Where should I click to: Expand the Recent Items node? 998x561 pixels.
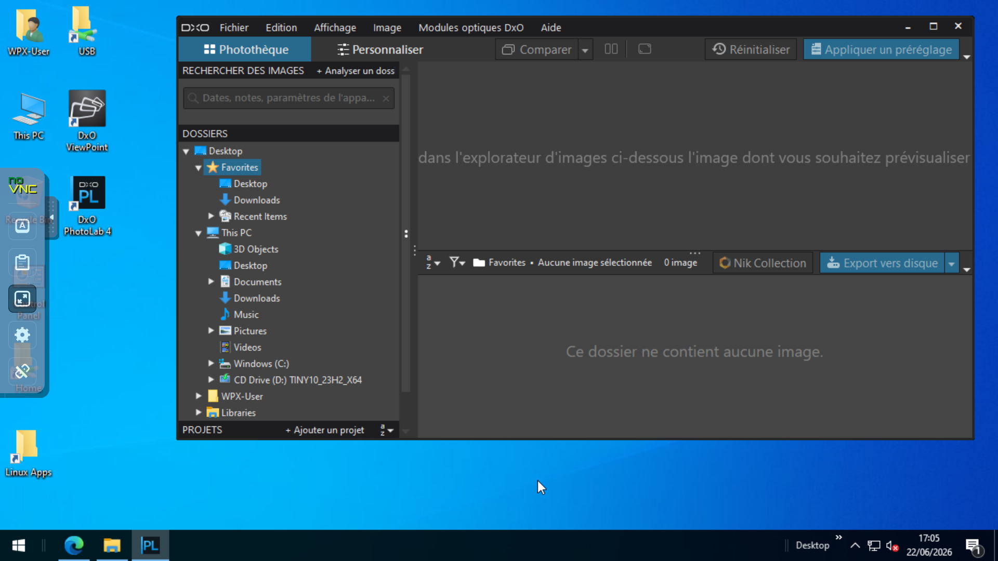(211, 216)
